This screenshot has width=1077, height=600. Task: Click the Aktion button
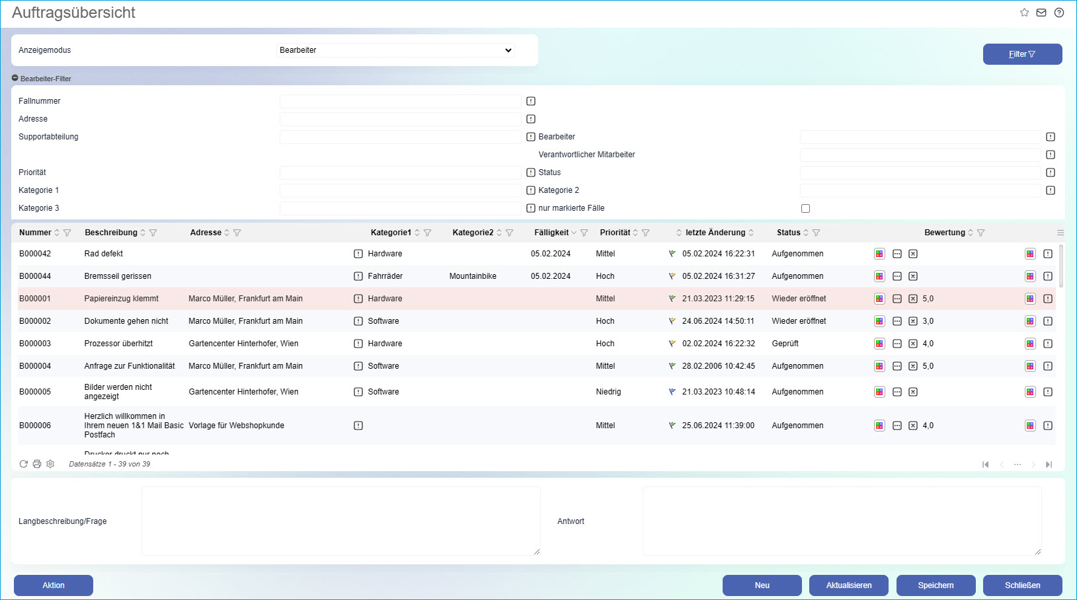(54, 585)
